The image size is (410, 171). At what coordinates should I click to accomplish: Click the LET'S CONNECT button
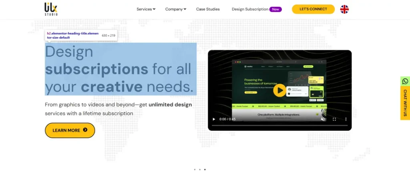(313, 9)
